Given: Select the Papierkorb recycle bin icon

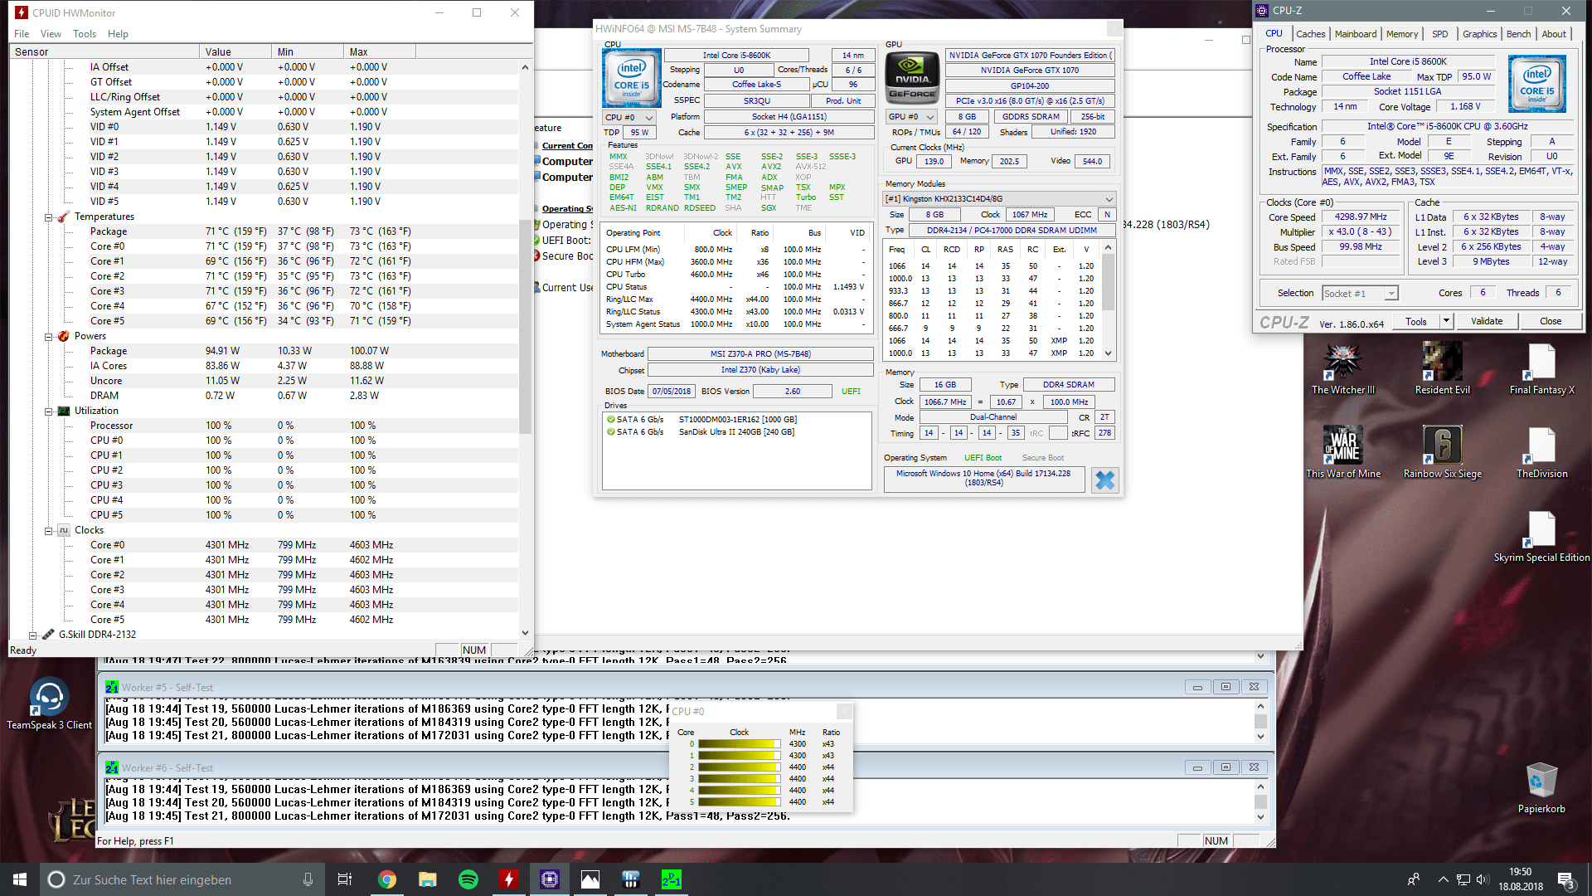Looking at the screenshot, I should tap(1541, 788).
